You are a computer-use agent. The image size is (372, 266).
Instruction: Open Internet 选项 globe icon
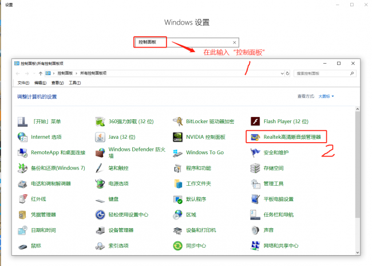pyautogui.click(x=22, y=137)
